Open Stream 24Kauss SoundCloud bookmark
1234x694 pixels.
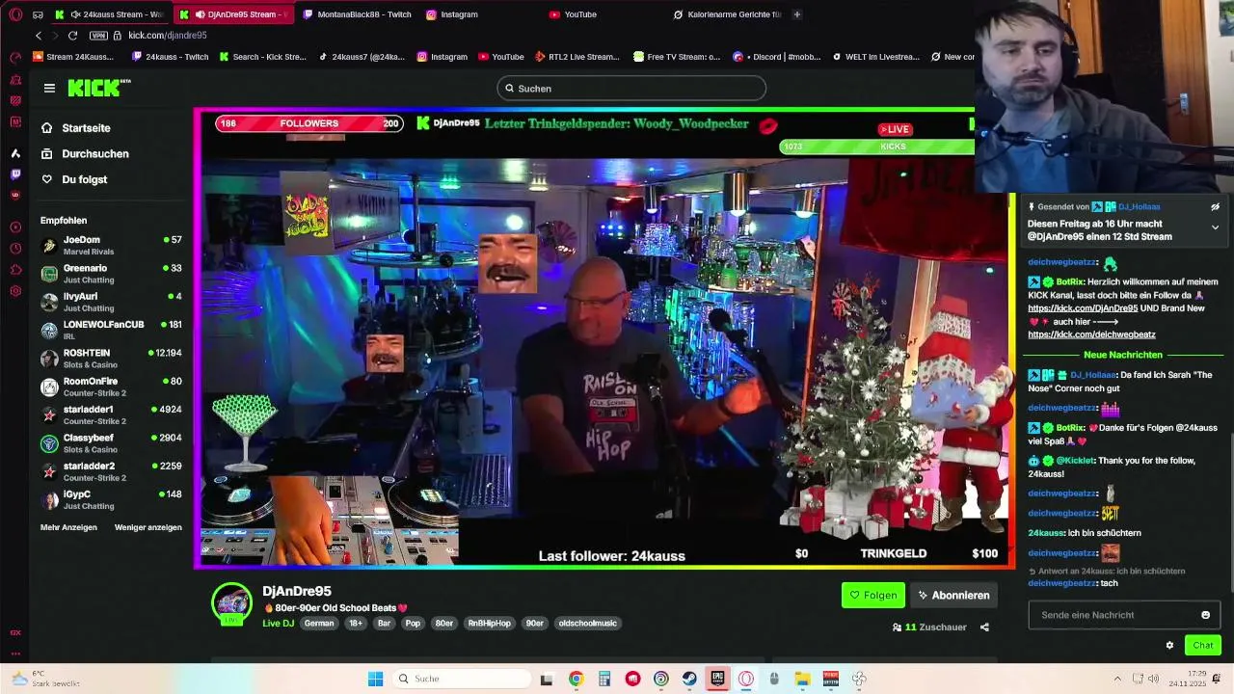(x=73, y=57)
